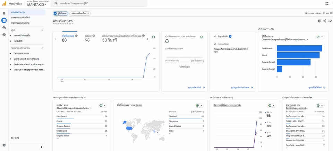The height and width of the screenshot is (151, 333).
Task: Click the compare columns icon
Action: pos(319,21)
